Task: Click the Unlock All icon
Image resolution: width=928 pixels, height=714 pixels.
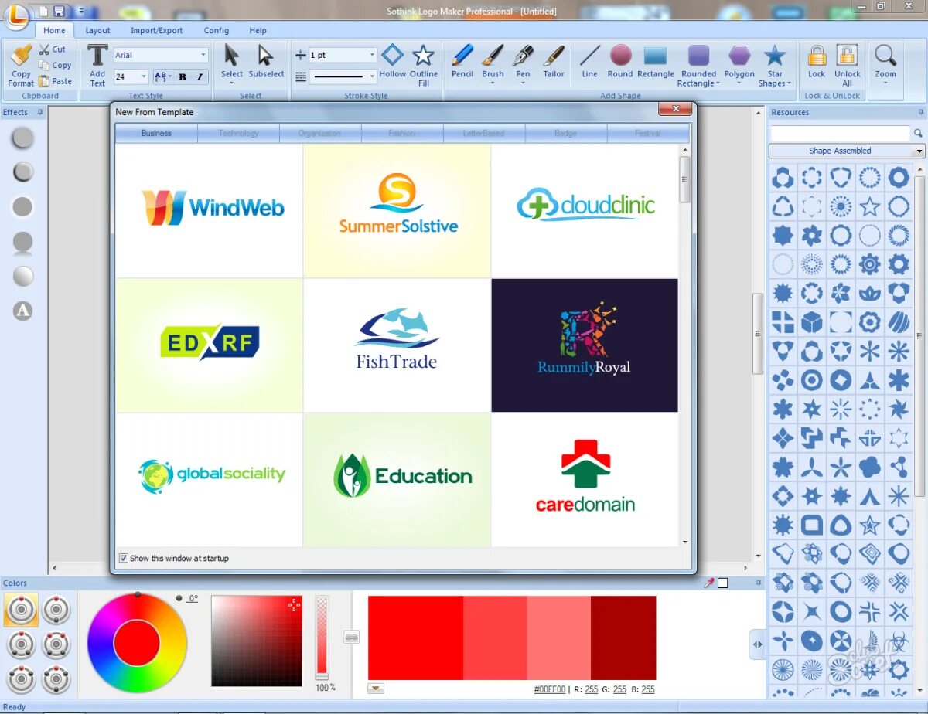Action: click(x=848, y=56)
